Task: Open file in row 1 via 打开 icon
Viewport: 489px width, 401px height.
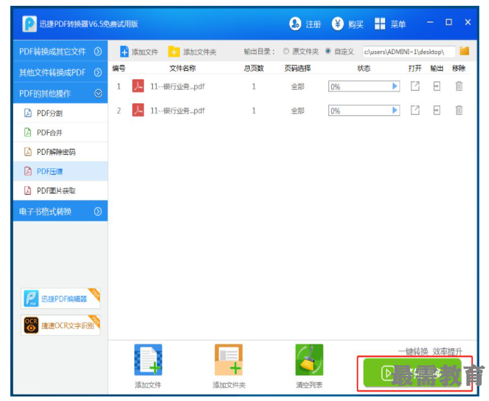Action: 415,86
